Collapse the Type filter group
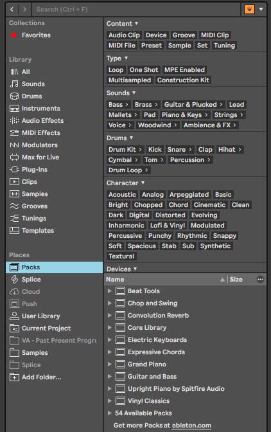Image resolution: width=271 pixels, height=432 pixels. click(126, 58)
